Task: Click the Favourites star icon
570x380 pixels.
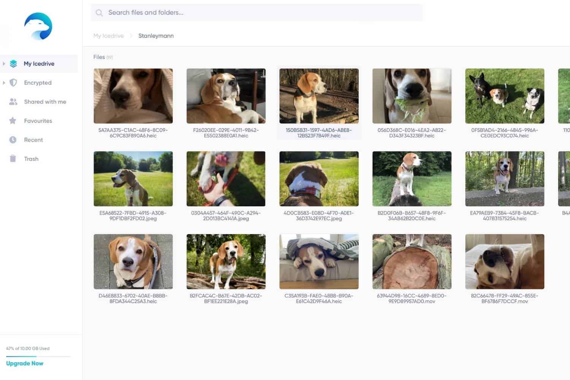Action: [13, 121]
